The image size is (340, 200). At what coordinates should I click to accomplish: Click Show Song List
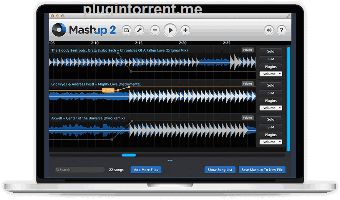tap(220, 170)
